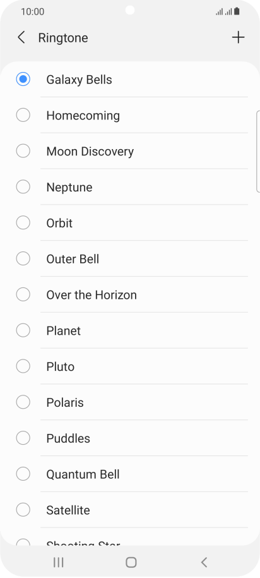Choose the Outer Bell ringtone

click(131, 259)
